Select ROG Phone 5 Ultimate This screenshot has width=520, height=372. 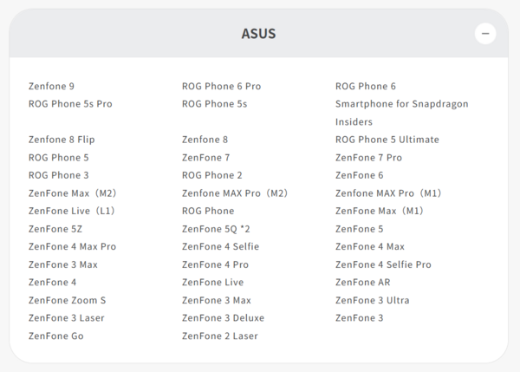(387, 140)
